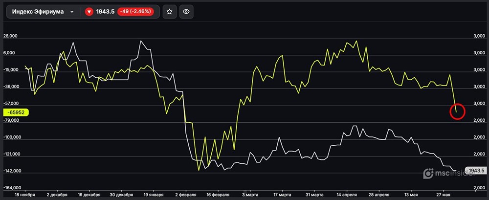This screenshot has width=489, height=200.
Task: Click the -15,000 left axis label
Action: (x=10, y=70)
